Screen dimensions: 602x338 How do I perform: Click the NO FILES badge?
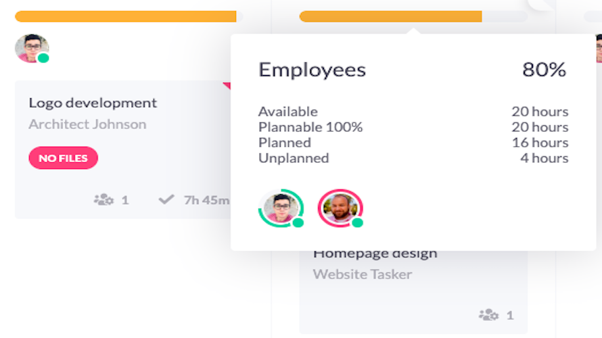point(64,158)
